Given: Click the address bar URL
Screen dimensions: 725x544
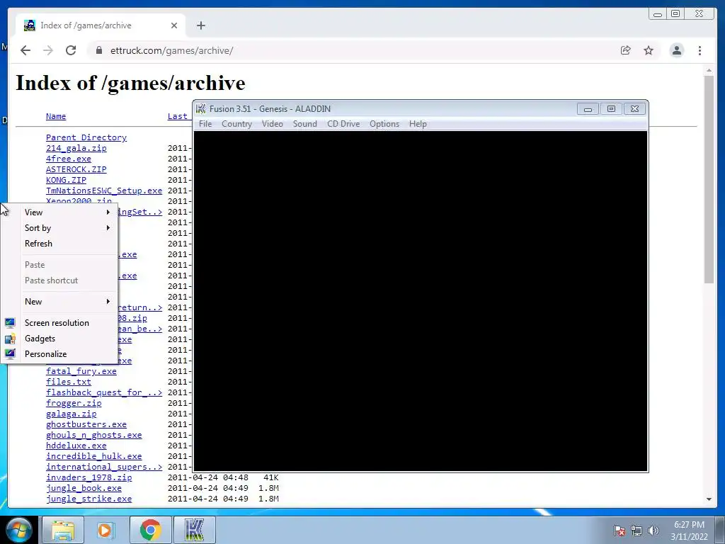Looking at the screenshot, I should pyautogui.click(x=171, y=50).
